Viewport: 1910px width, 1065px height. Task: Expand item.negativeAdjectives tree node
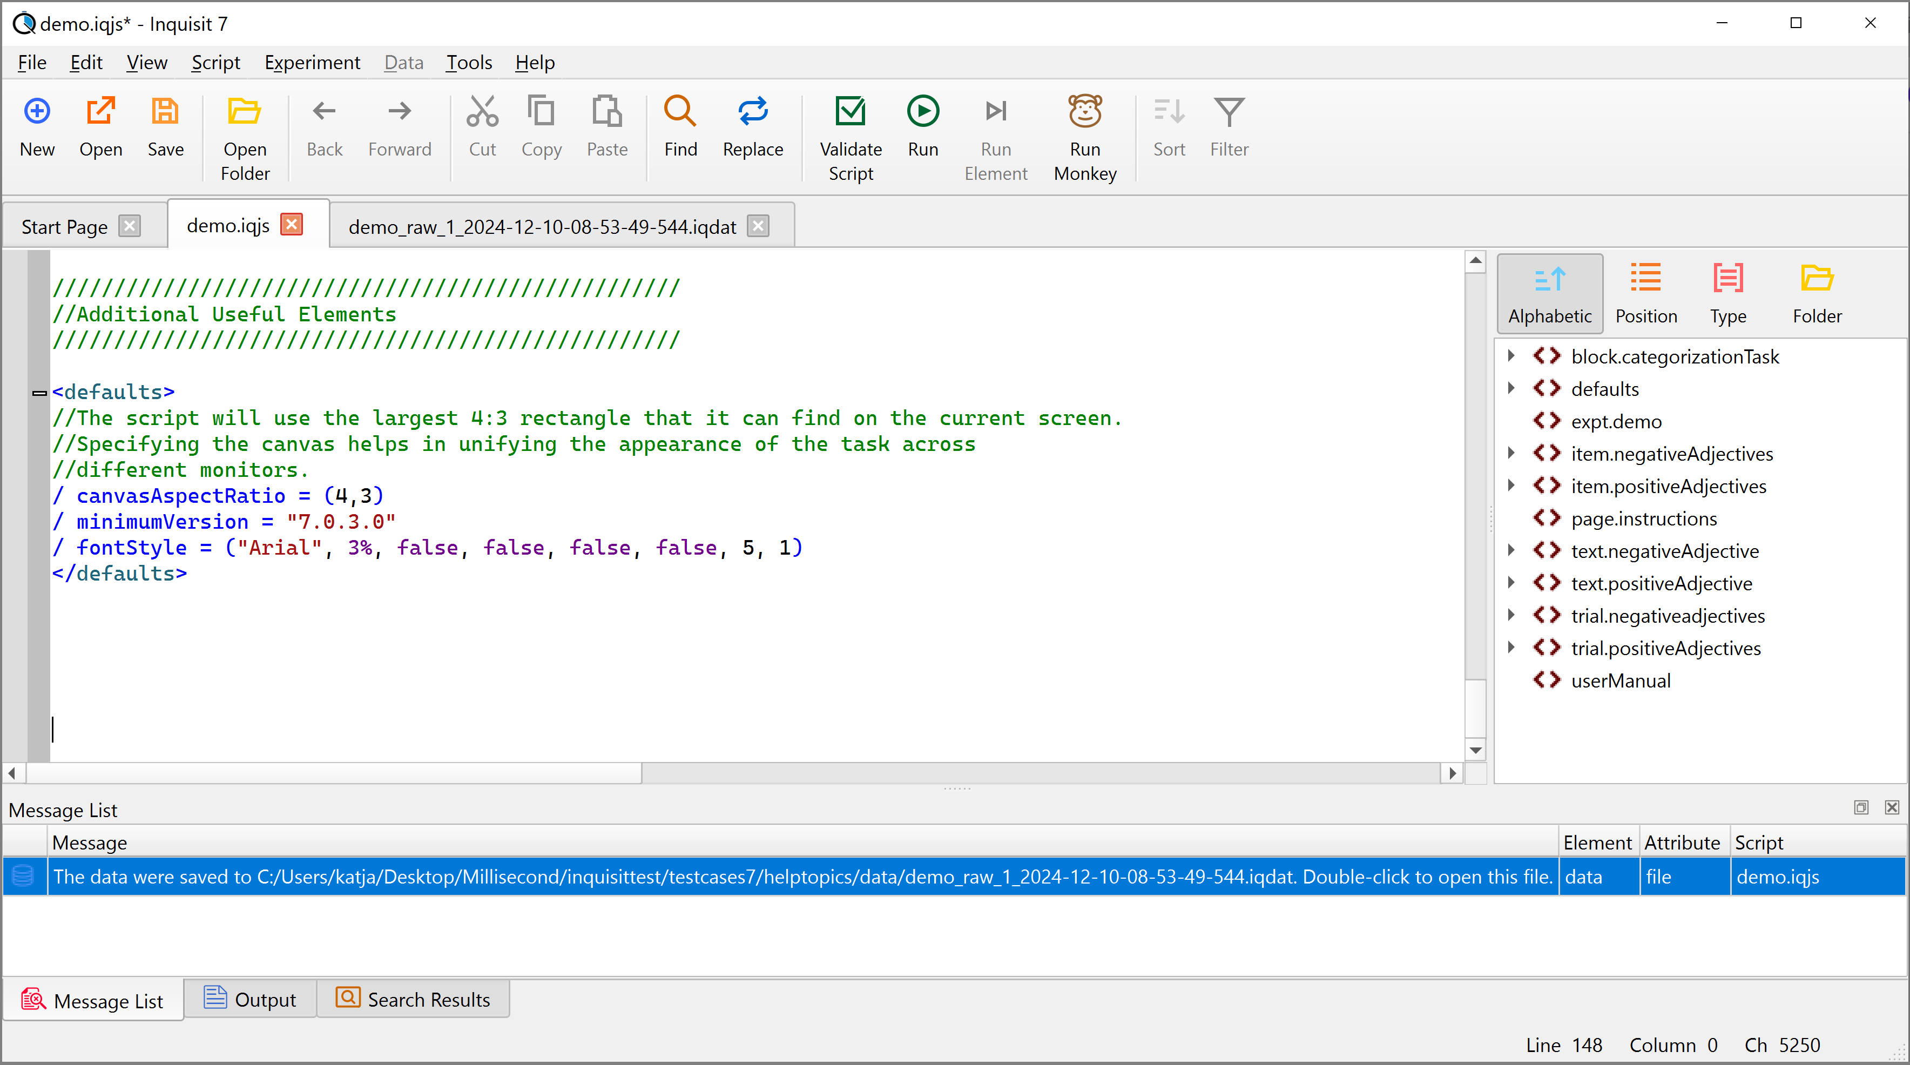click(1511, 453)
